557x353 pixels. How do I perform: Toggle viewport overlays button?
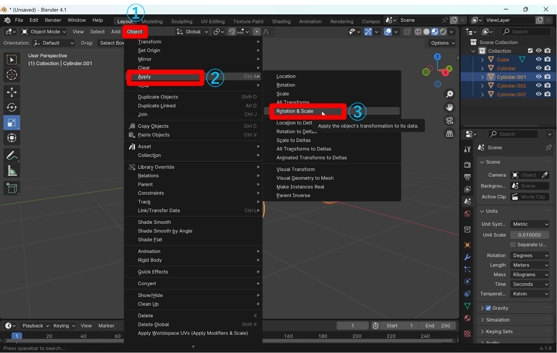[x=388, y=32]
